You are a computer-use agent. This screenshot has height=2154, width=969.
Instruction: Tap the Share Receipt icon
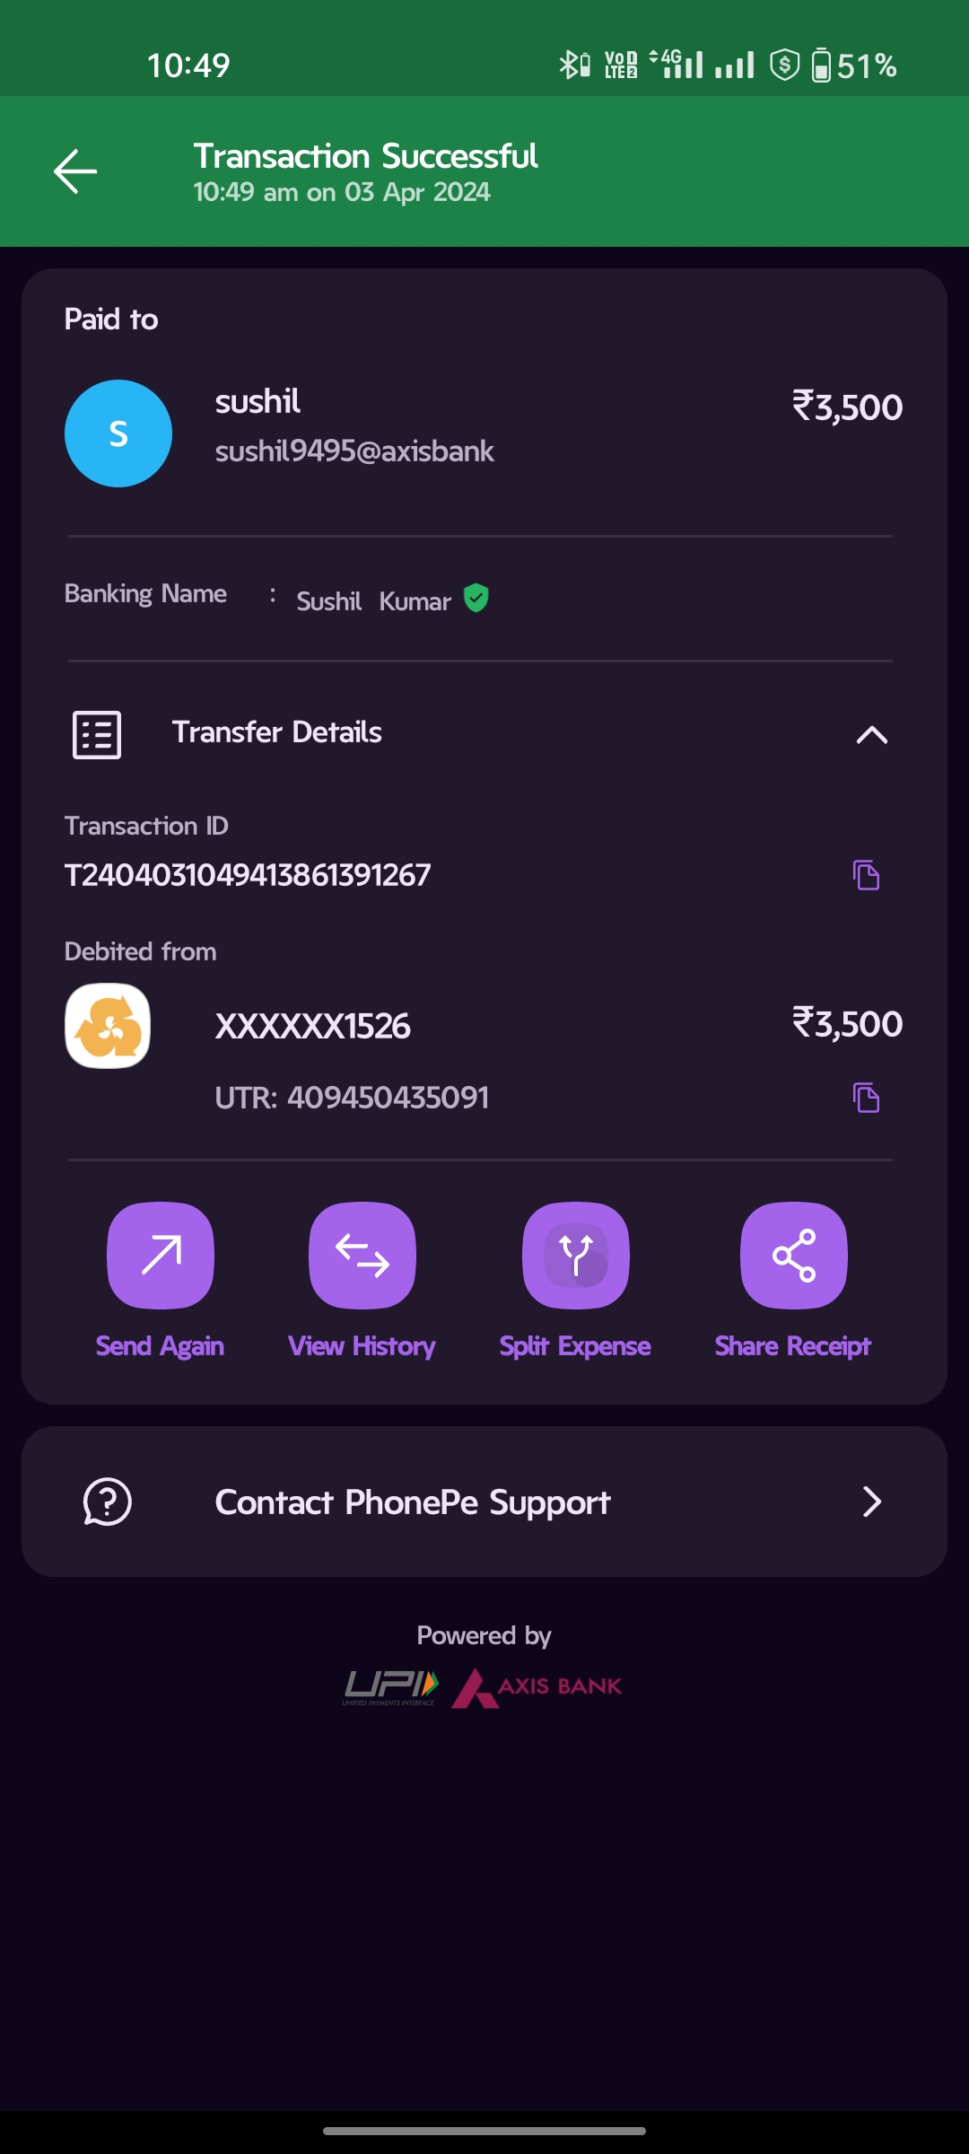click(x=794, y=1255)
